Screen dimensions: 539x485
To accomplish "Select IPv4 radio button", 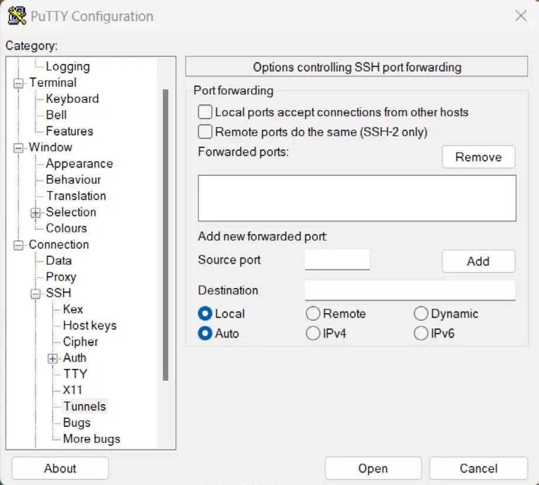I will [x=313, y=333].
